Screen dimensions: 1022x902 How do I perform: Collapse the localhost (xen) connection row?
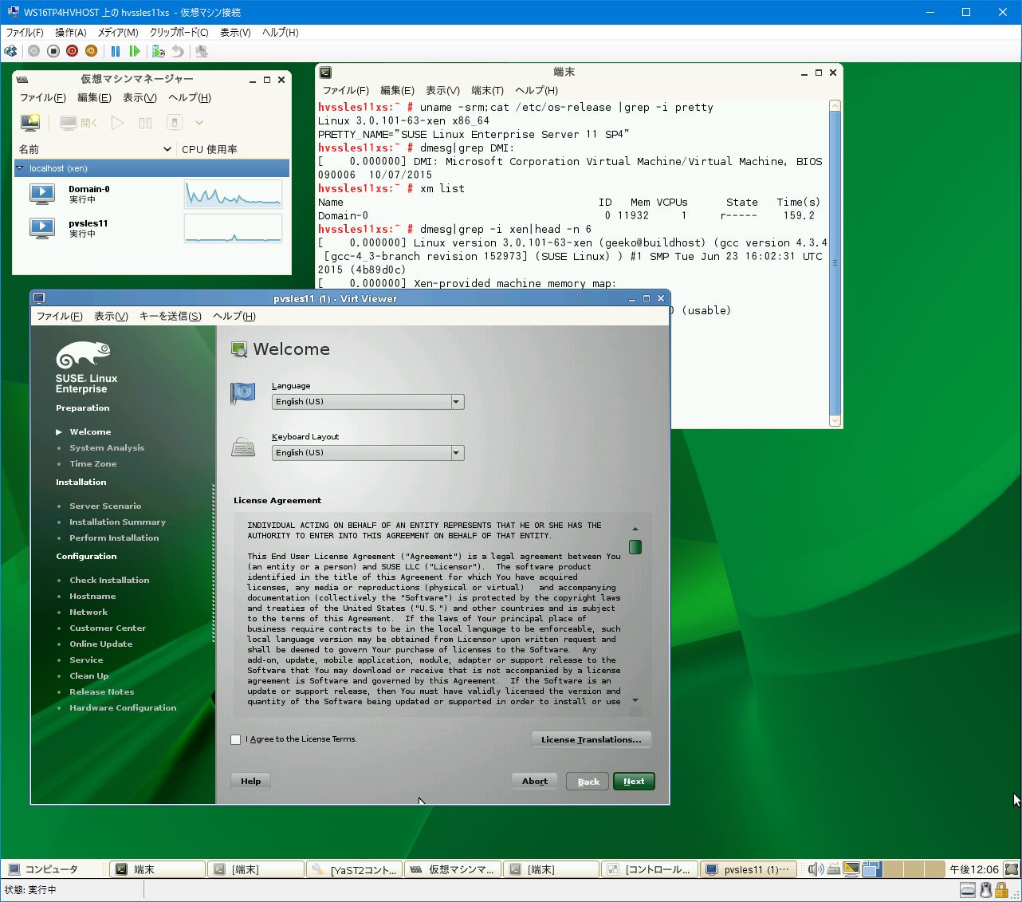click(x=21, y=168)
